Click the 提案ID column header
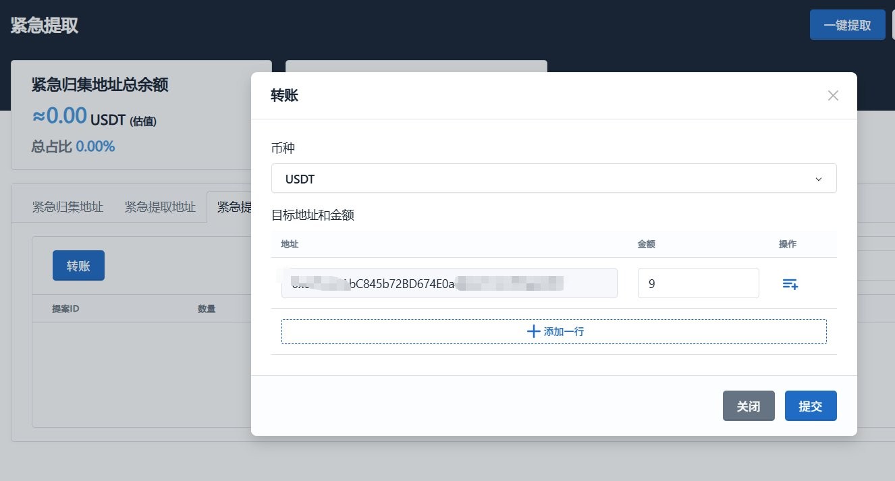The image size is (895, 481). click(65, 309)
